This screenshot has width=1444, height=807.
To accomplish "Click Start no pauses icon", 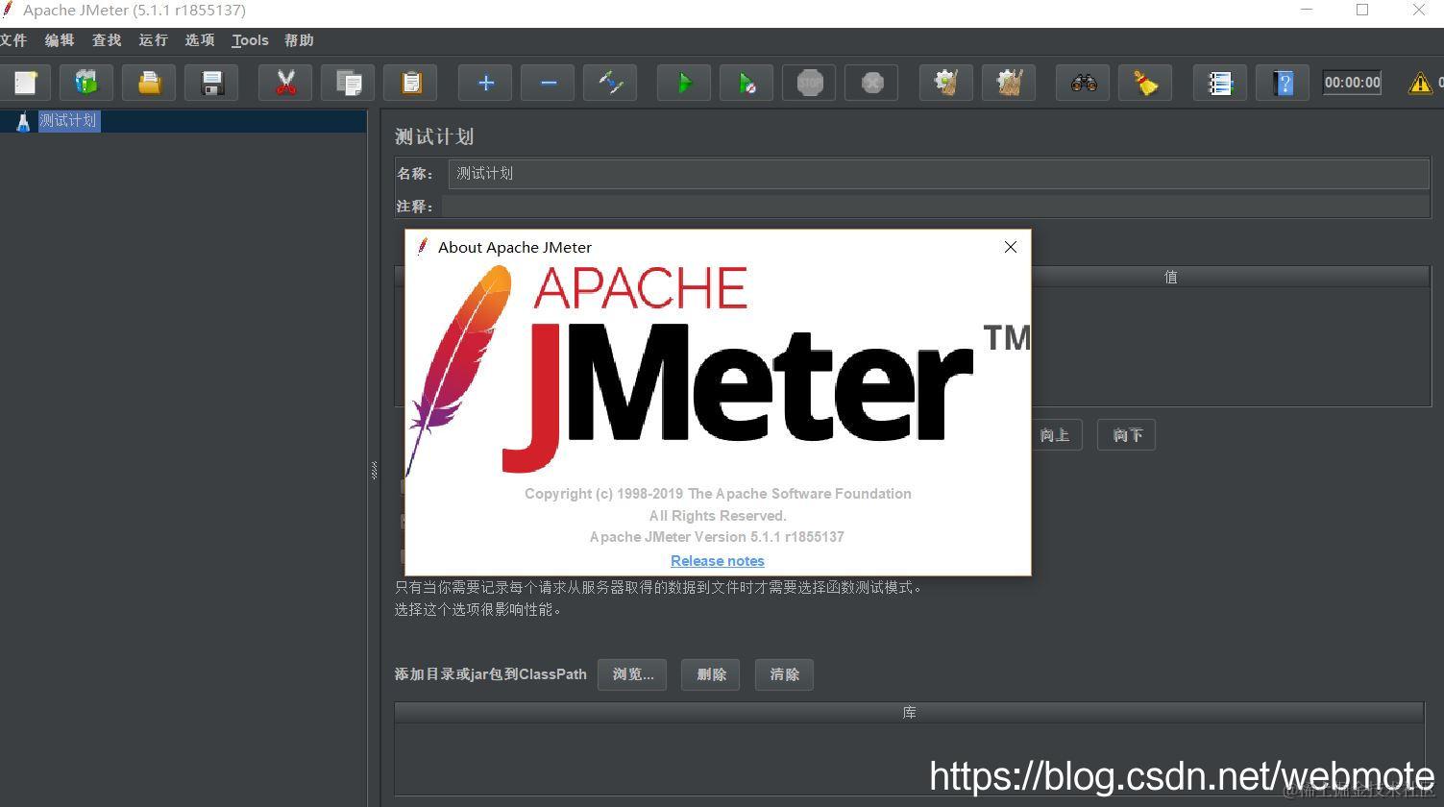I will [746, 83].
